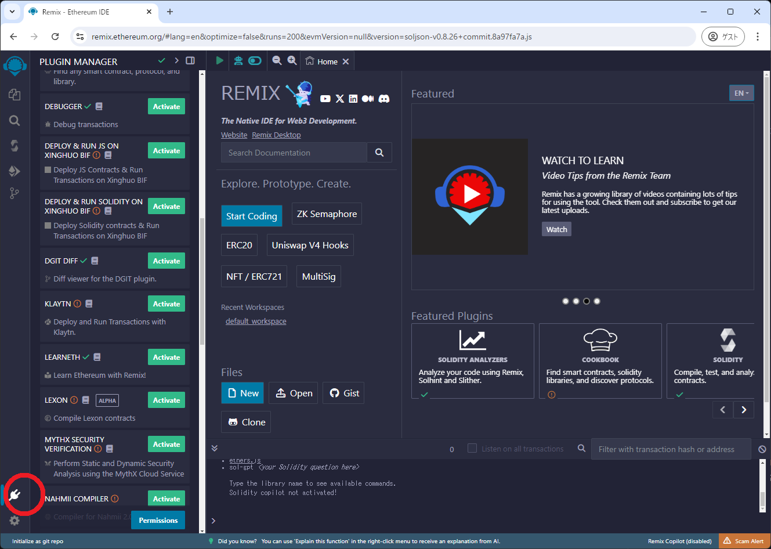This screenshot has width=771, height=549.
Task: Click the Search Documentation input field
Action: point(294,153)
